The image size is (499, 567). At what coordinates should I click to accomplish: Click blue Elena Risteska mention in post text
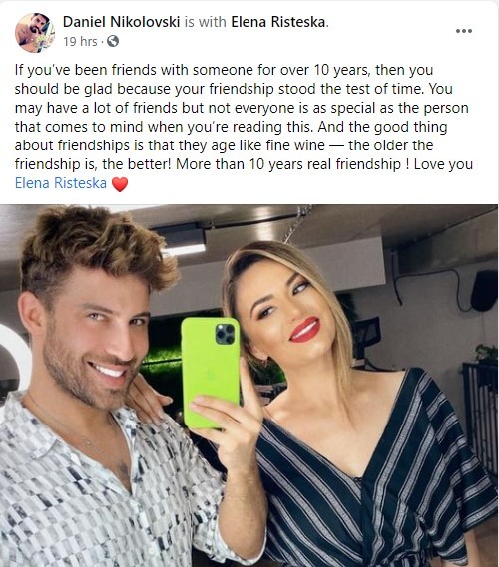point(61,183)
